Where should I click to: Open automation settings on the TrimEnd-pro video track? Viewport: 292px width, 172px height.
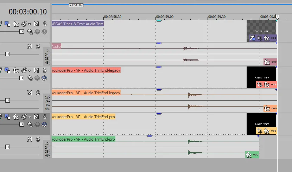tap(24, 117)
